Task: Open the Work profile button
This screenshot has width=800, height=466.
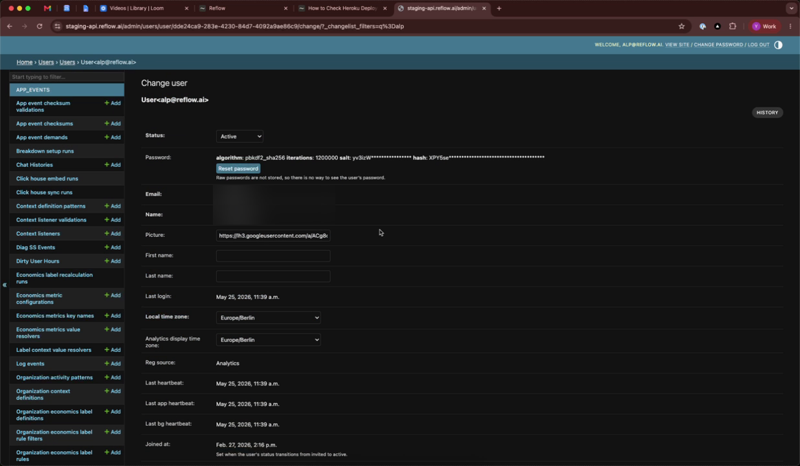Action: point(764,27)
